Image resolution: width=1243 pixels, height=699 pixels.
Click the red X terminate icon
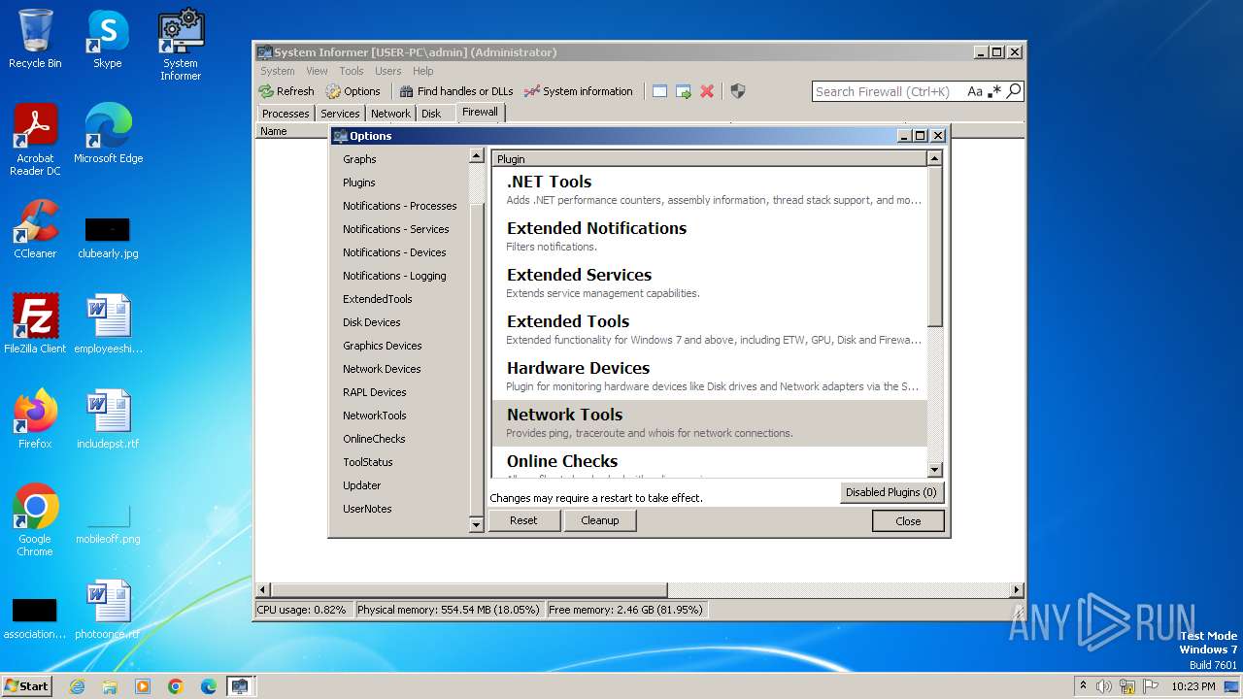coord(707,91)
